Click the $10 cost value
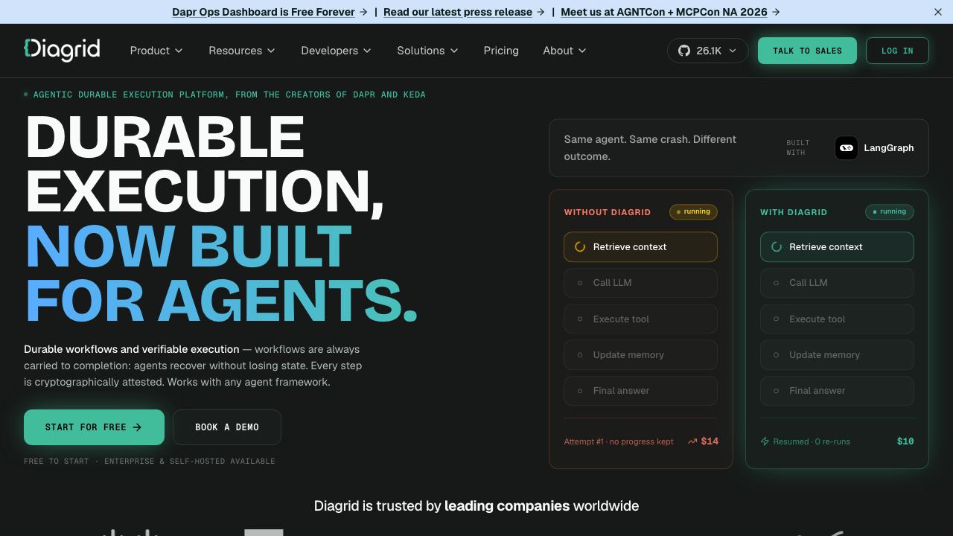 (905, 441)
